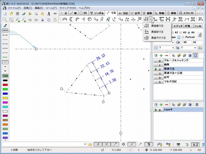Toggle visibility of group 3 累進寸法+公差
This screenshot has height=154, width=206.
point(156,73)
